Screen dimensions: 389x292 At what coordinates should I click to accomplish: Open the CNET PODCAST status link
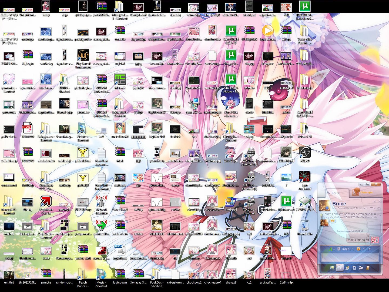[x=351, y=214]
